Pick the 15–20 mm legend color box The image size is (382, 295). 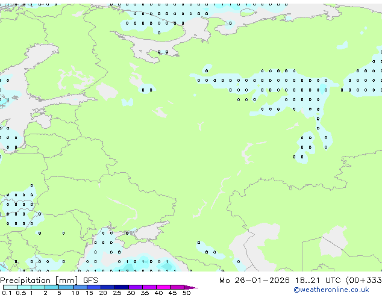[x=94, y=287]
